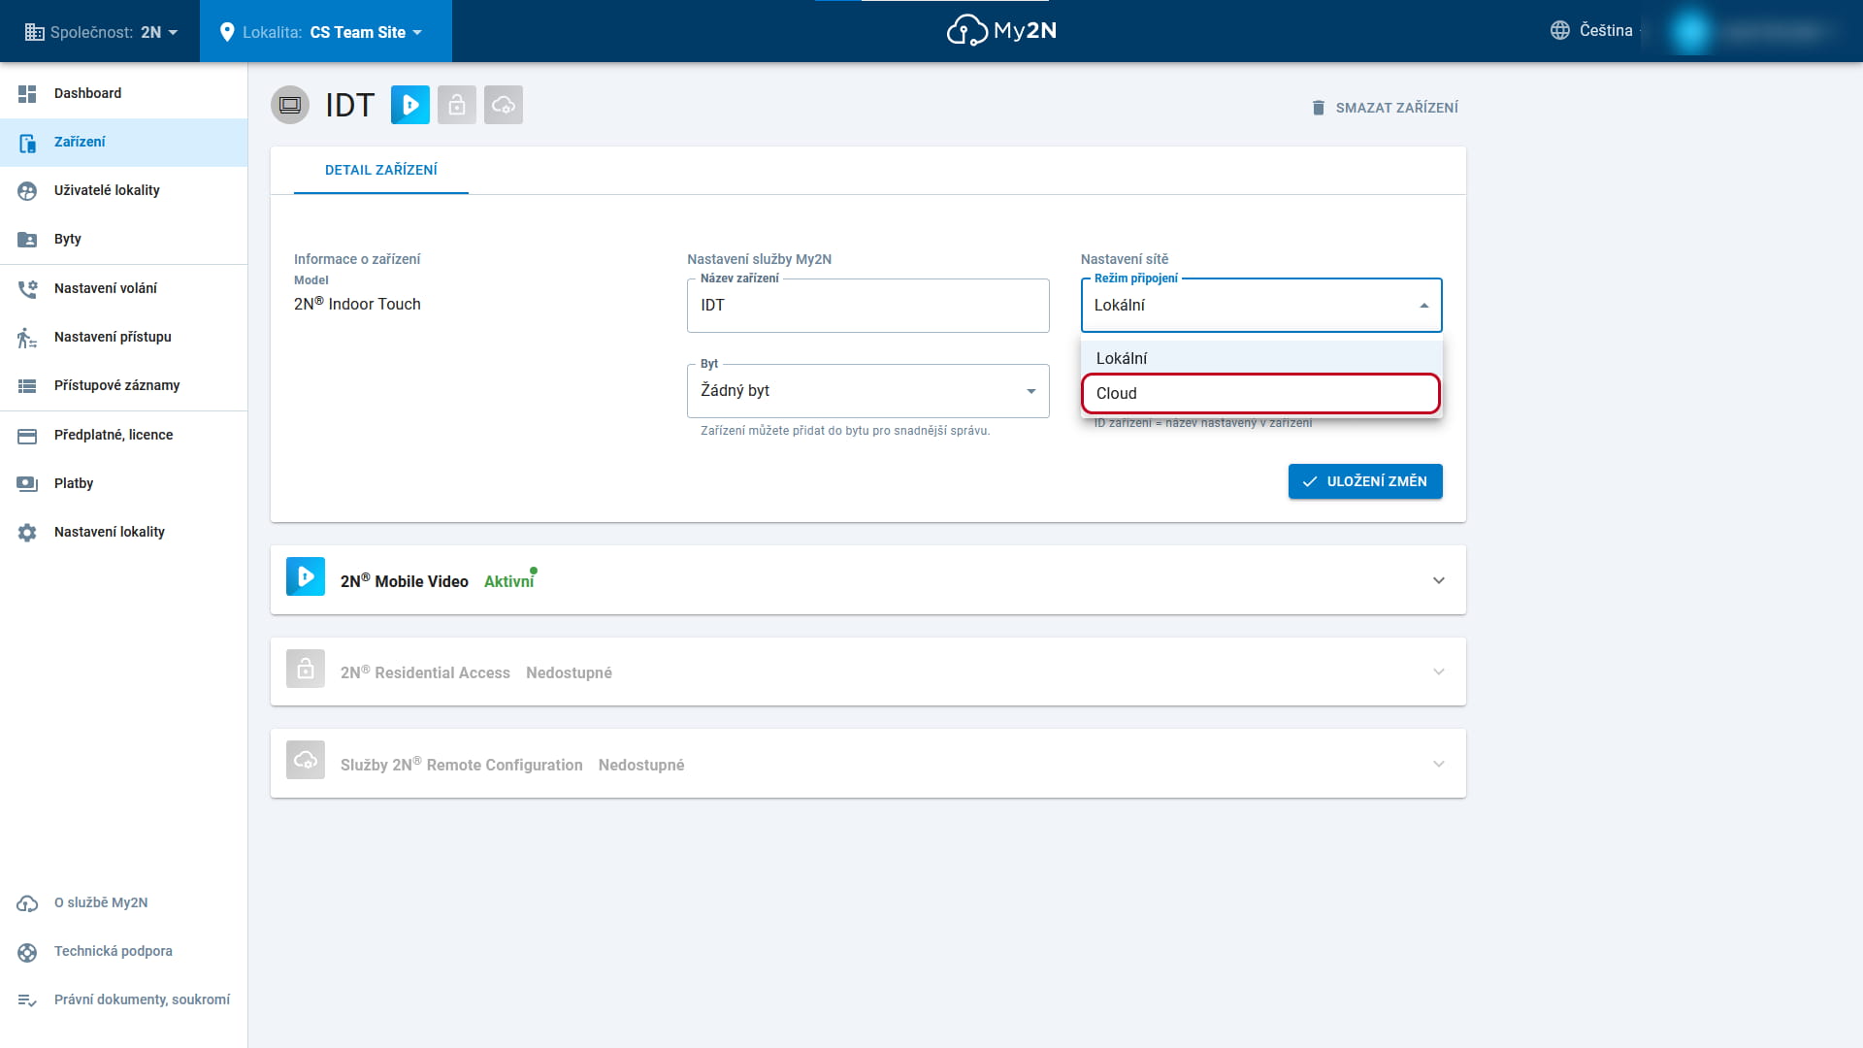
Task: Open O službě My2N link
Action: [x=124, y=903]
